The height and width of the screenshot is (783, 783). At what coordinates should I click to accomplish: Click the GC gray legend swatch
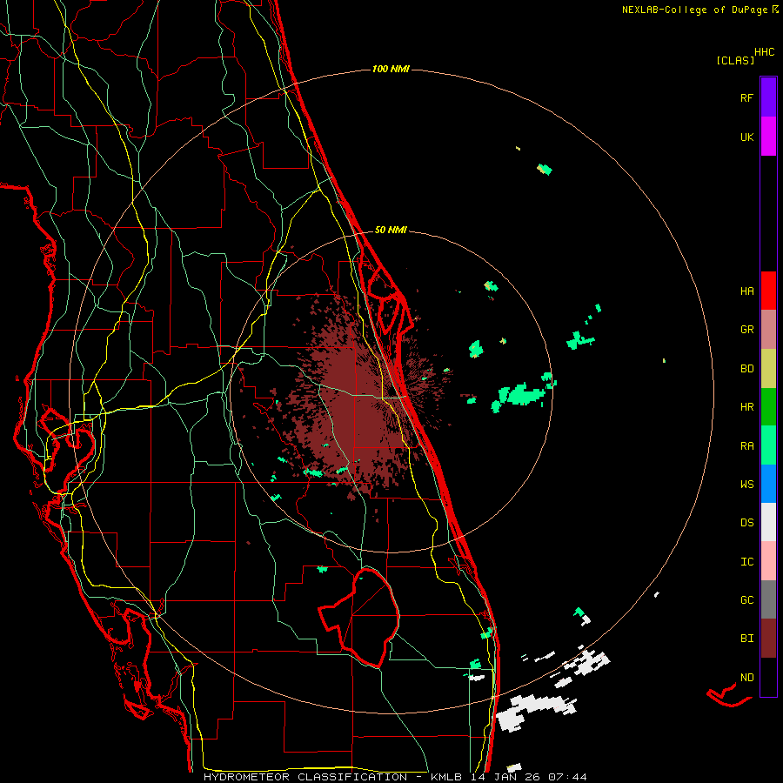768,599
